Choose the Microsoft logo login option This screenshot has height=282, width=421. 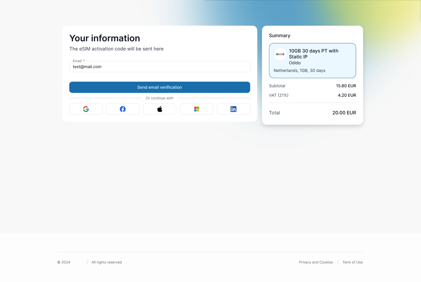[x=197, y=109]
